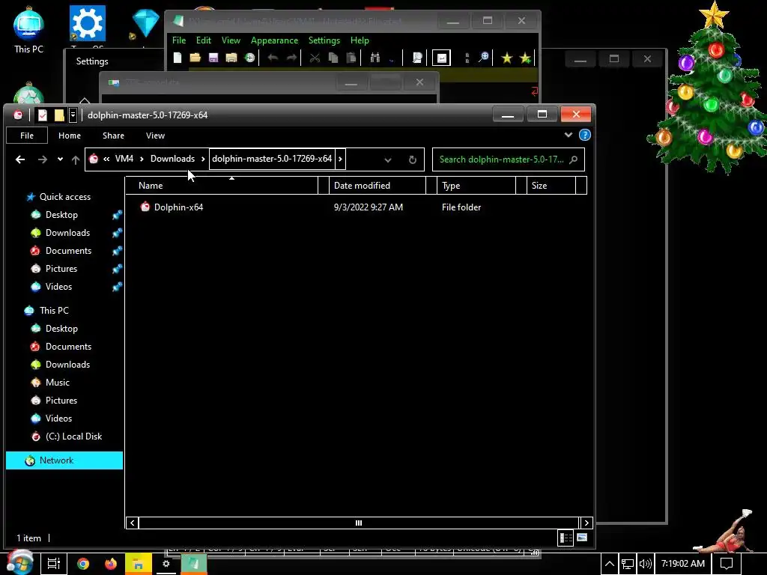767x575 pixels.
Task: Expand chevron after dolphin-master breadcrumb
Action: (341, 159)
